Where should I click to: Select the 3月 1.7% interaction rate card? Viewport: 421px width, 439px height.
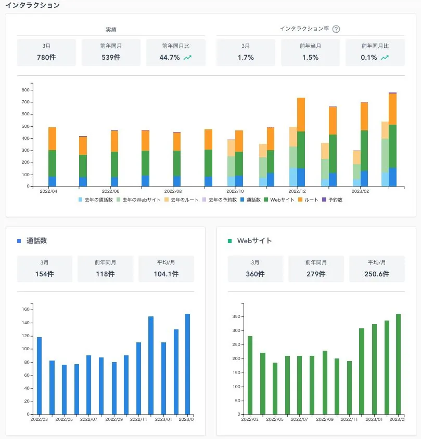(x=246, y=52)
